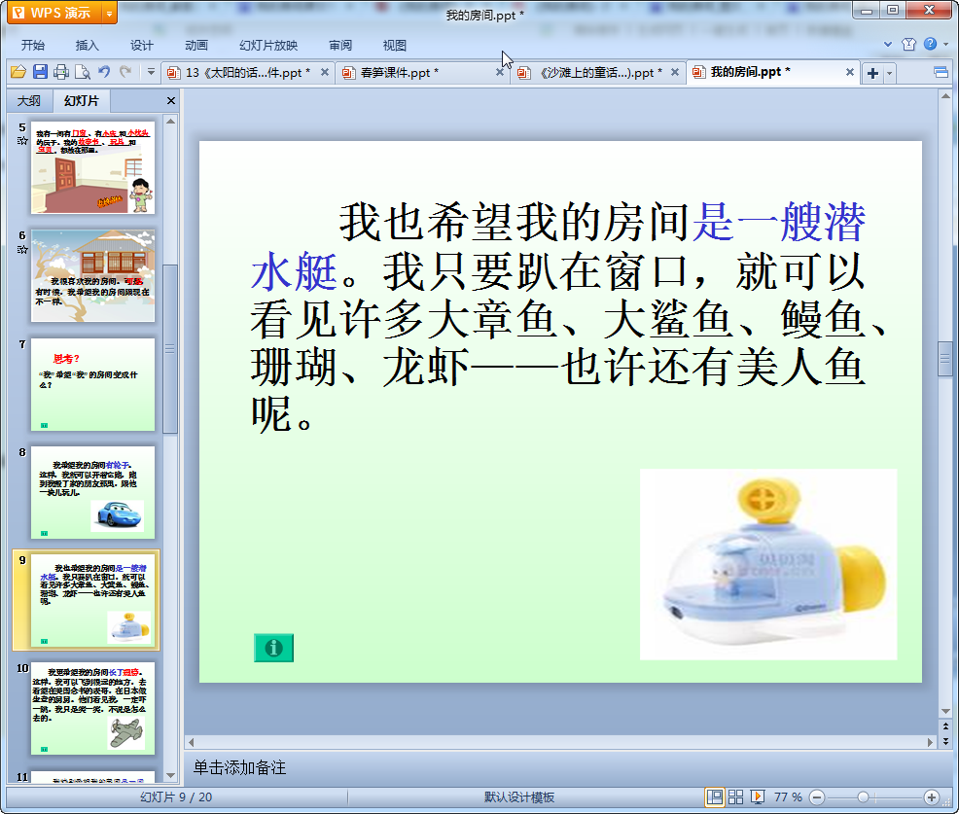Image resolution: width=959 pixels, height=814 pixels.
Task: Click the help question mark icon
Action: (930, 44)
